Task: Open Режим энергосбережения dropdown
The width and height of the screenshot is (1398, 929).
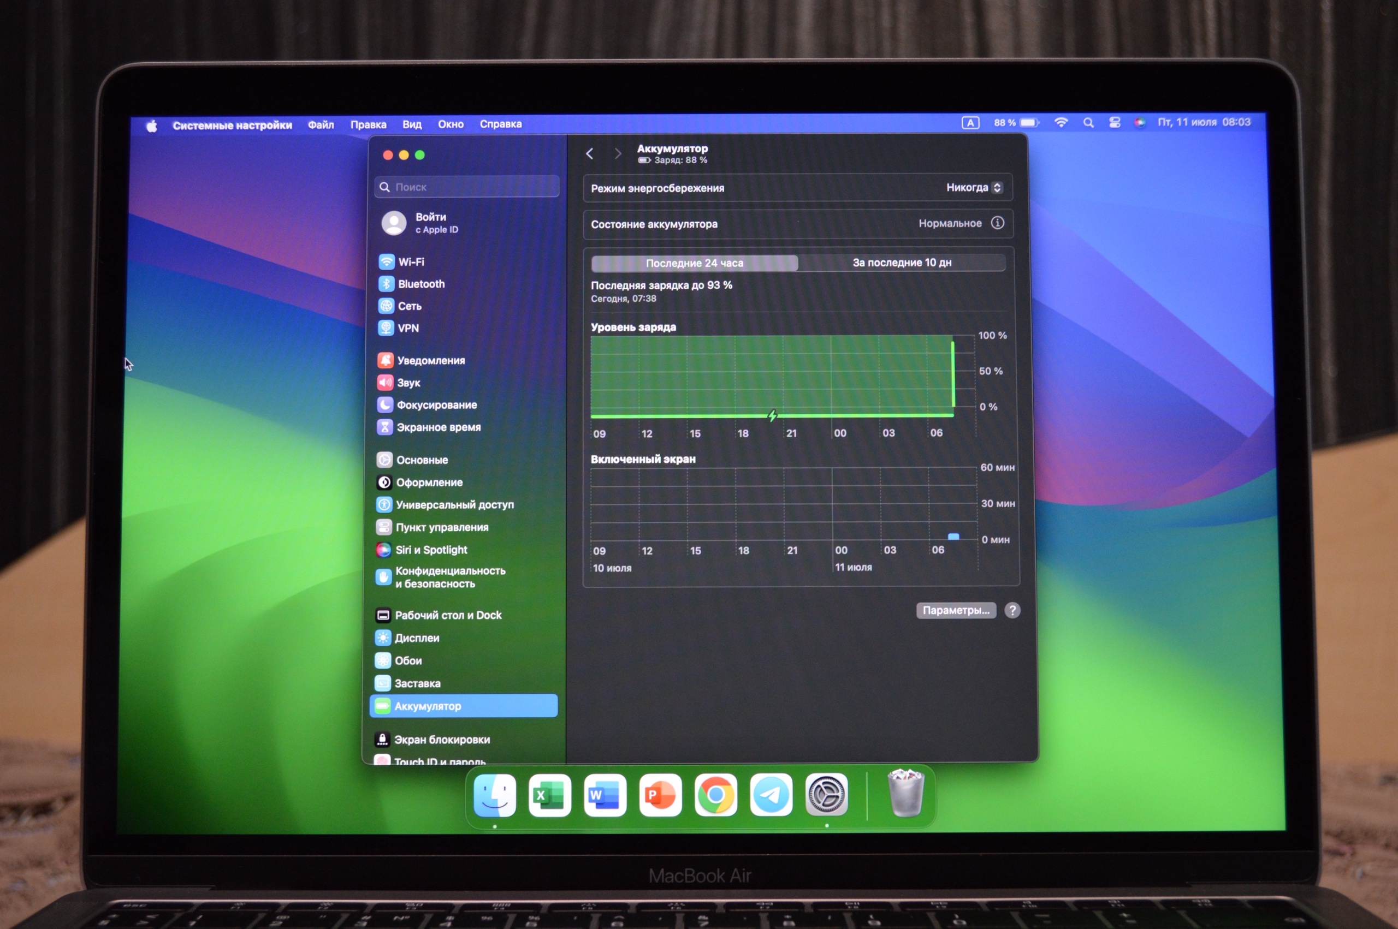Action: tap(974, 187)
